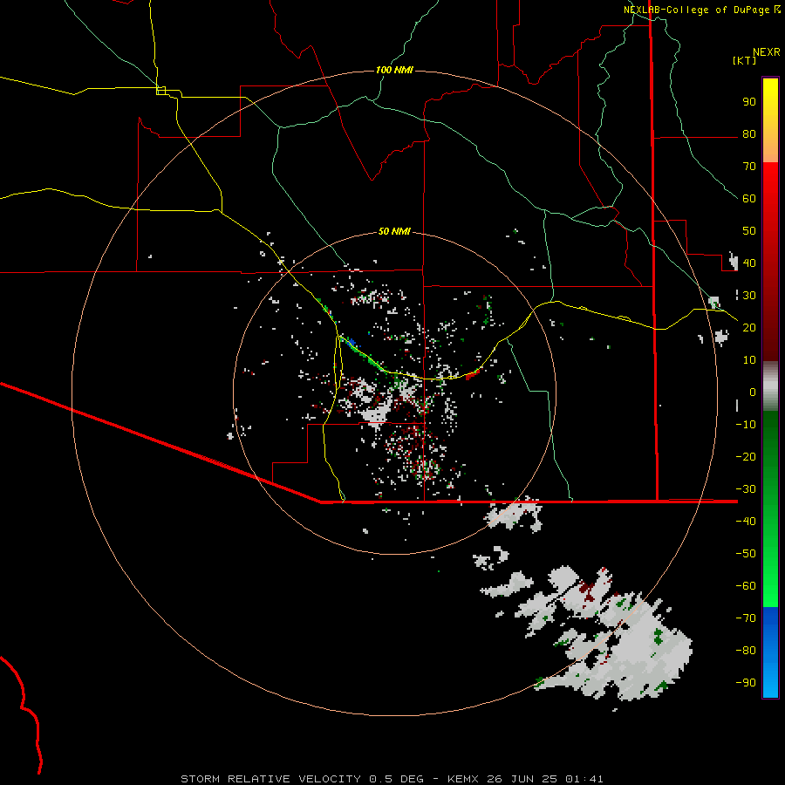This screenshot has width=785, height=785.
Task: Click the -80 value on the velocity scale
Action: tap(746, 651)
